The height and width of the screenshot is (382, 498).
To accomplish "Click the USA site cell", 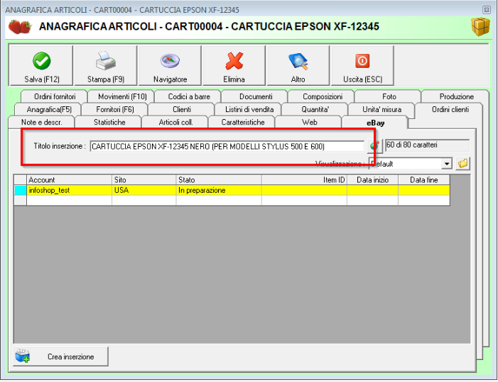I will click(144, 190).
